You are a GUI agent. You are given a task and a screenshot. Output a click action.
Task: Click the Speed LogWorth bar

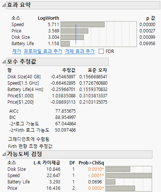(83, 25)
